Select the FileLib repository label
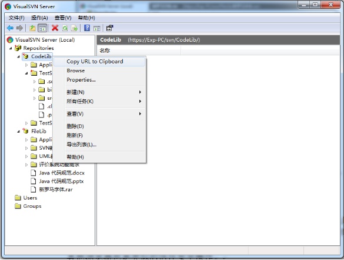This screenshot has width=344, height=260. click(x=39, y=131)
